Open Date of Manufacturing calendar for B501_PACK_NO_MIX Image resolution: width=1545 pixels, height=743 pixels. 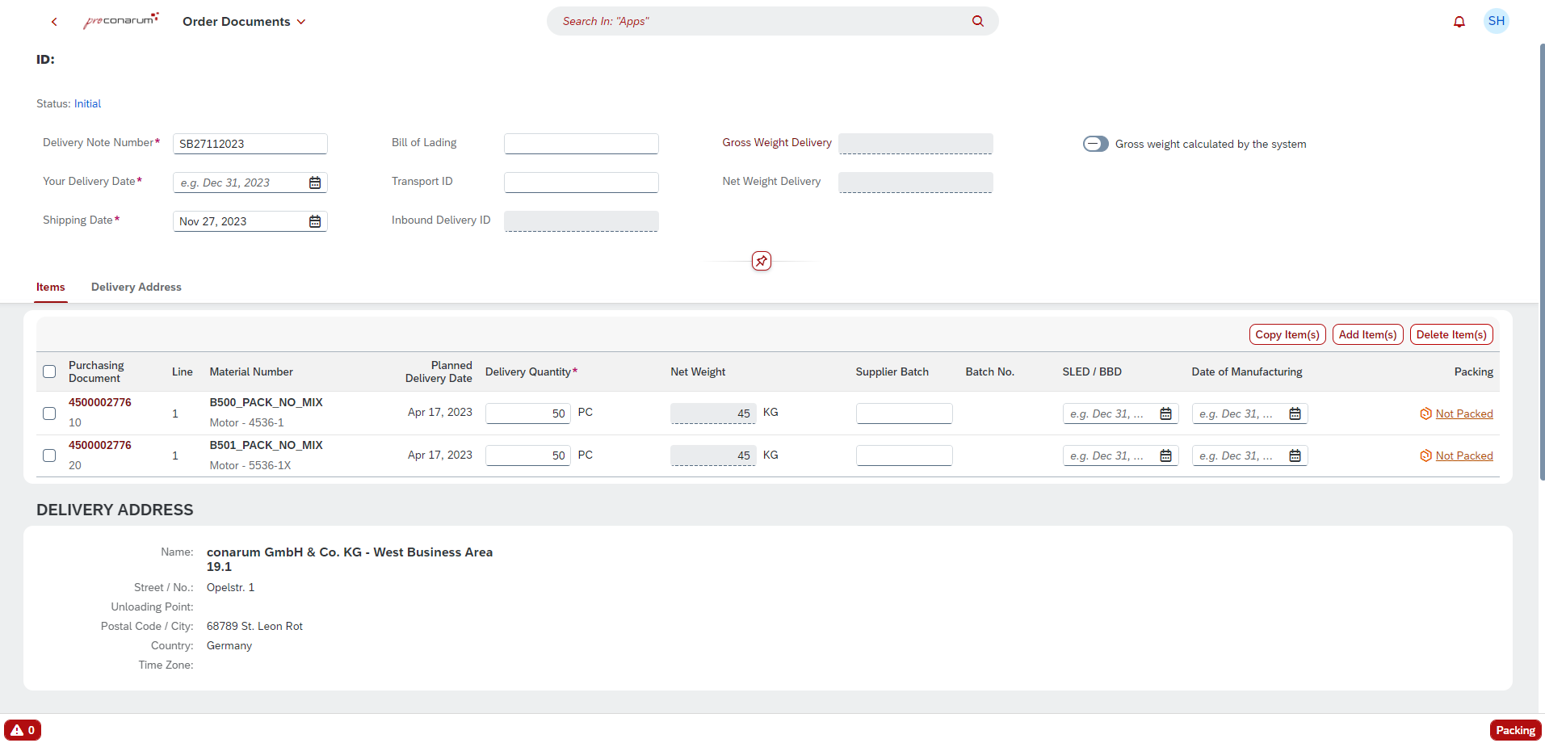pos(1295,455)
